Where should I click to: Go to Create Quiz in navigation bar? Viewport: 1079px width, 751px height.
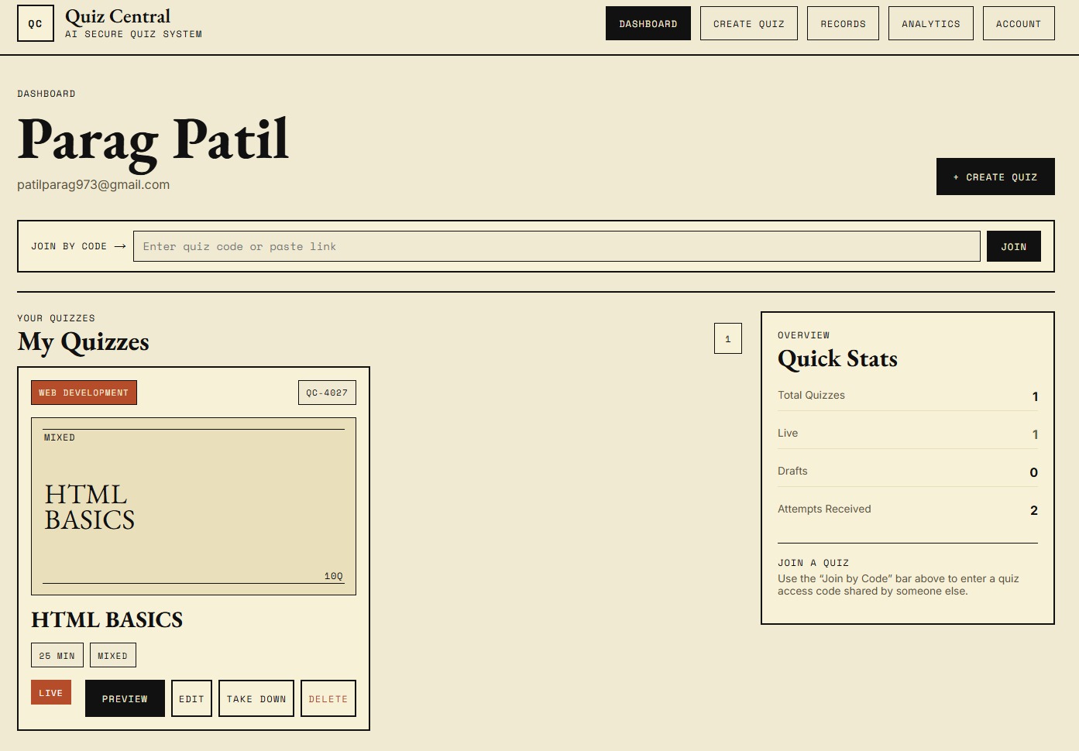point(749,23)
